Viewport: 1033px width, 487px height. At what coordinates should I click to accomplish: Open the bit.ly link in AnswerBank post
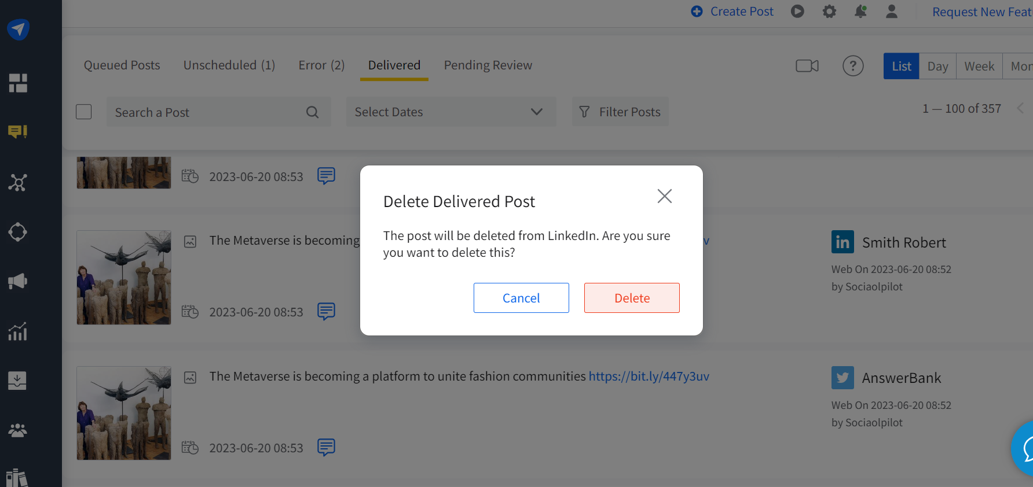649,377
